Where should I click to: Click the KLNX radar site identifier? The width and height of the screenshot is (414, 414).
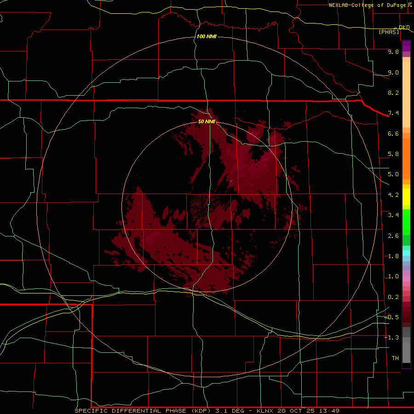[265, 411]
